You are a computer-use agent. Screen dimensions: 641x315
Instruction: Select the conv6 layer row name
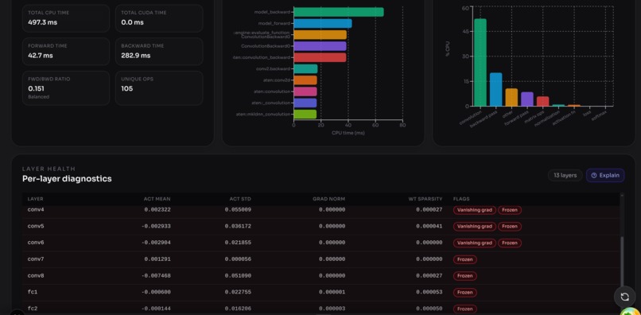point(36,243)
